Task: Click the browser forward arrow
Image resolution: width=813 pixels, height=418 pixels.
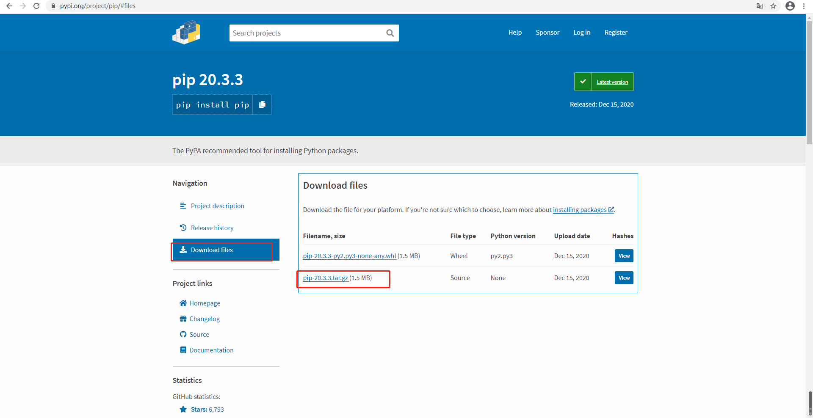Action: tap(23, 6)
